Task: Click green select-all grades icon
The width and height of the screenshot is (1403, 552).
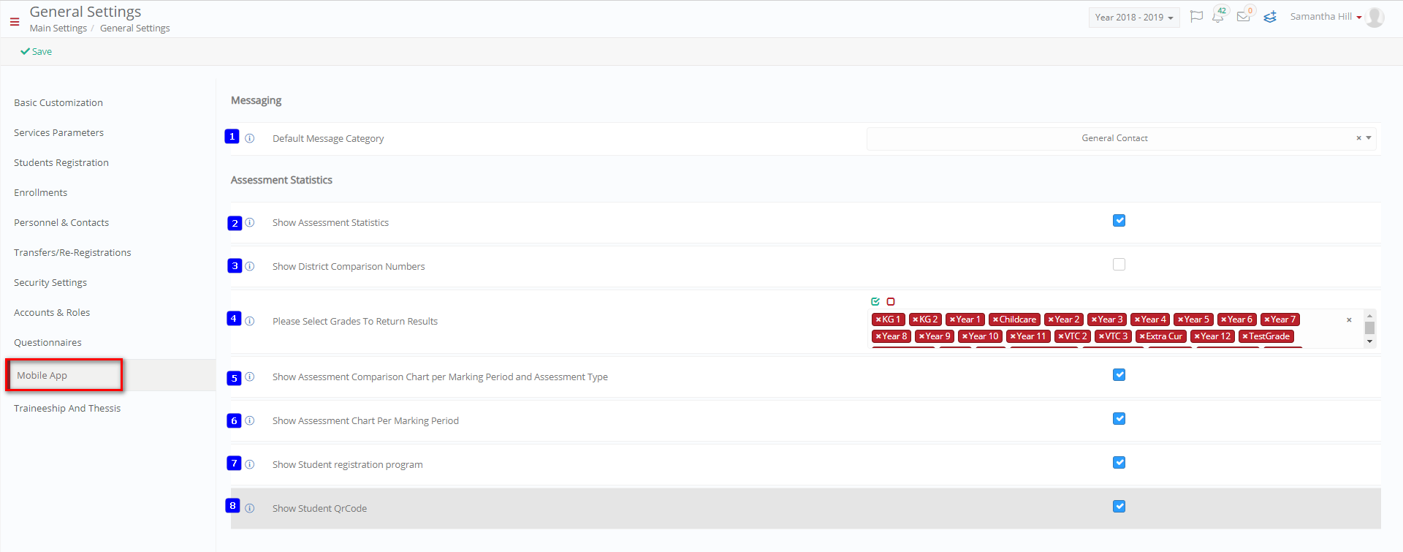Action: 875,301
